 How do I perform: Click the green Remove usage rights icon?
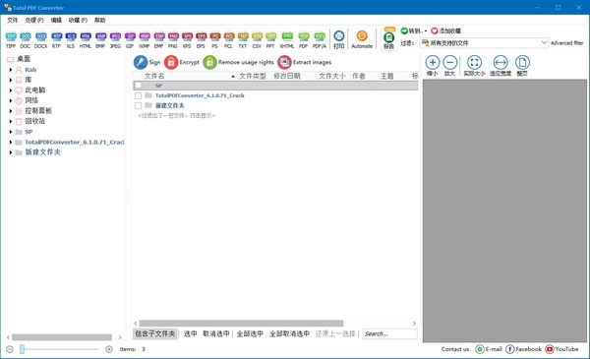[x=209, y=62]
